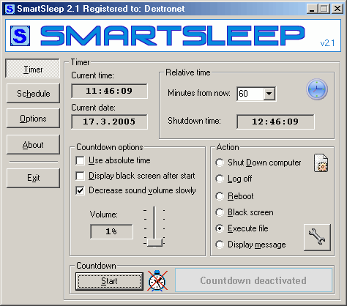Click the current date 17.3.2005 display
The image size is (347, 306).
click(109, 122)
